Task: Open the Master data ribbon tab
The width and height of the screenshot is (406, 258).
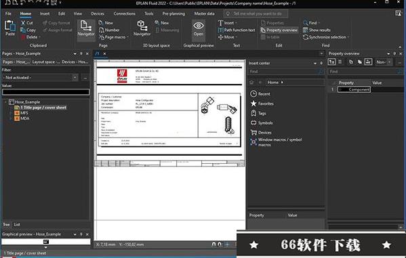Action: point(204,14)
